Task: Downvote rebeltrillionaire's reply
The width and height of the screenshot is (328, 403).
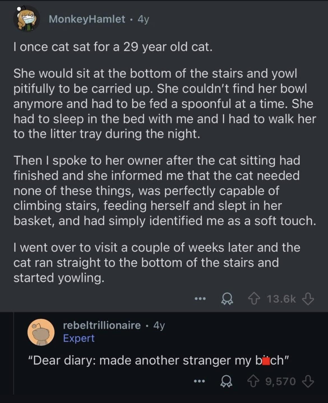Action: [x=308, y=381]
